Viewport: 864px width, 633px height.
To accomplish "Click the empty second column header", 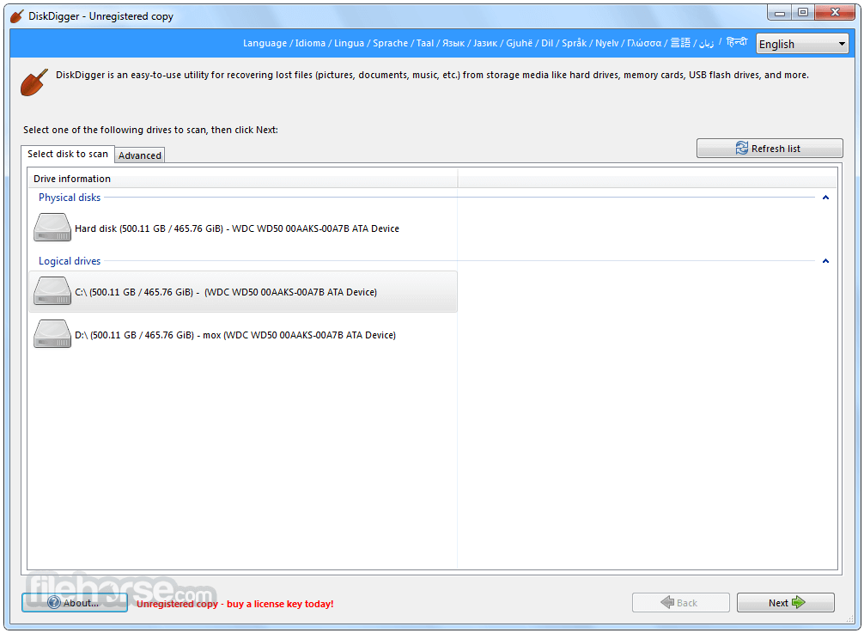I will [x=648, y=179].
